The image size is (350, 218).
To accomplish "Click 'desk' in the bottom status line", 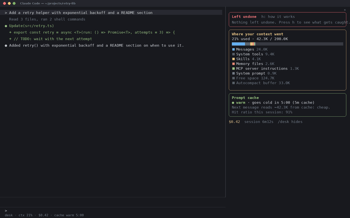I will click(x=9, y=215).
